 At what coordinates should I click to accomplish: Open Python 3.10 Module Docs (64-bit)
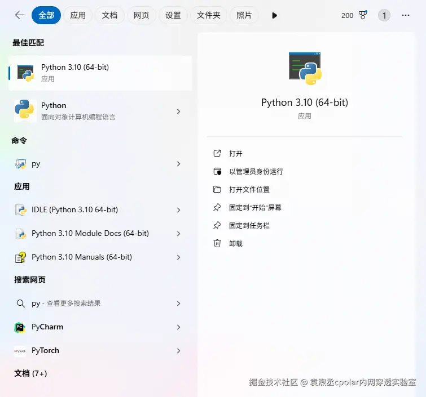pos(93,234)
